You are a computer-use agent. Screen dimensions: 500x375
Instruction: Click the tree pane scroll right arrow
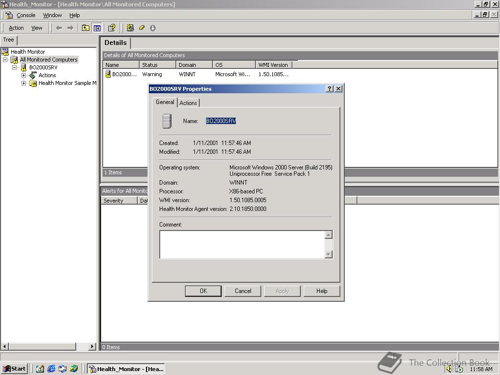[92, 346]
